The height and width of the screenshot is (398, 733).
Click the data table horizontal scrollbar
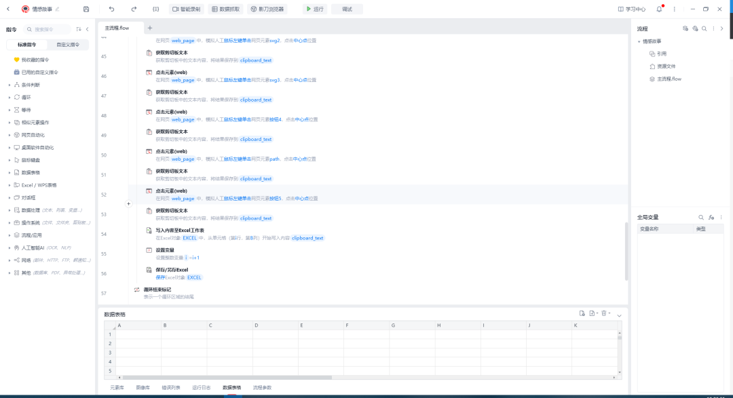coord(227,378)
